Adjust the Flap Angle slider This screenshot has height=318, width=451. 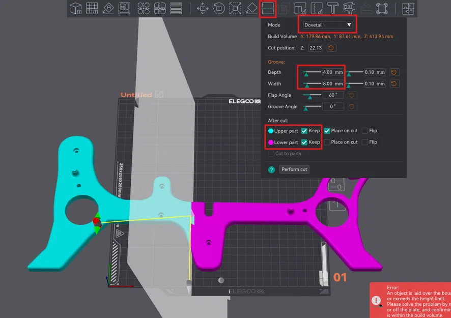point(312,96)
